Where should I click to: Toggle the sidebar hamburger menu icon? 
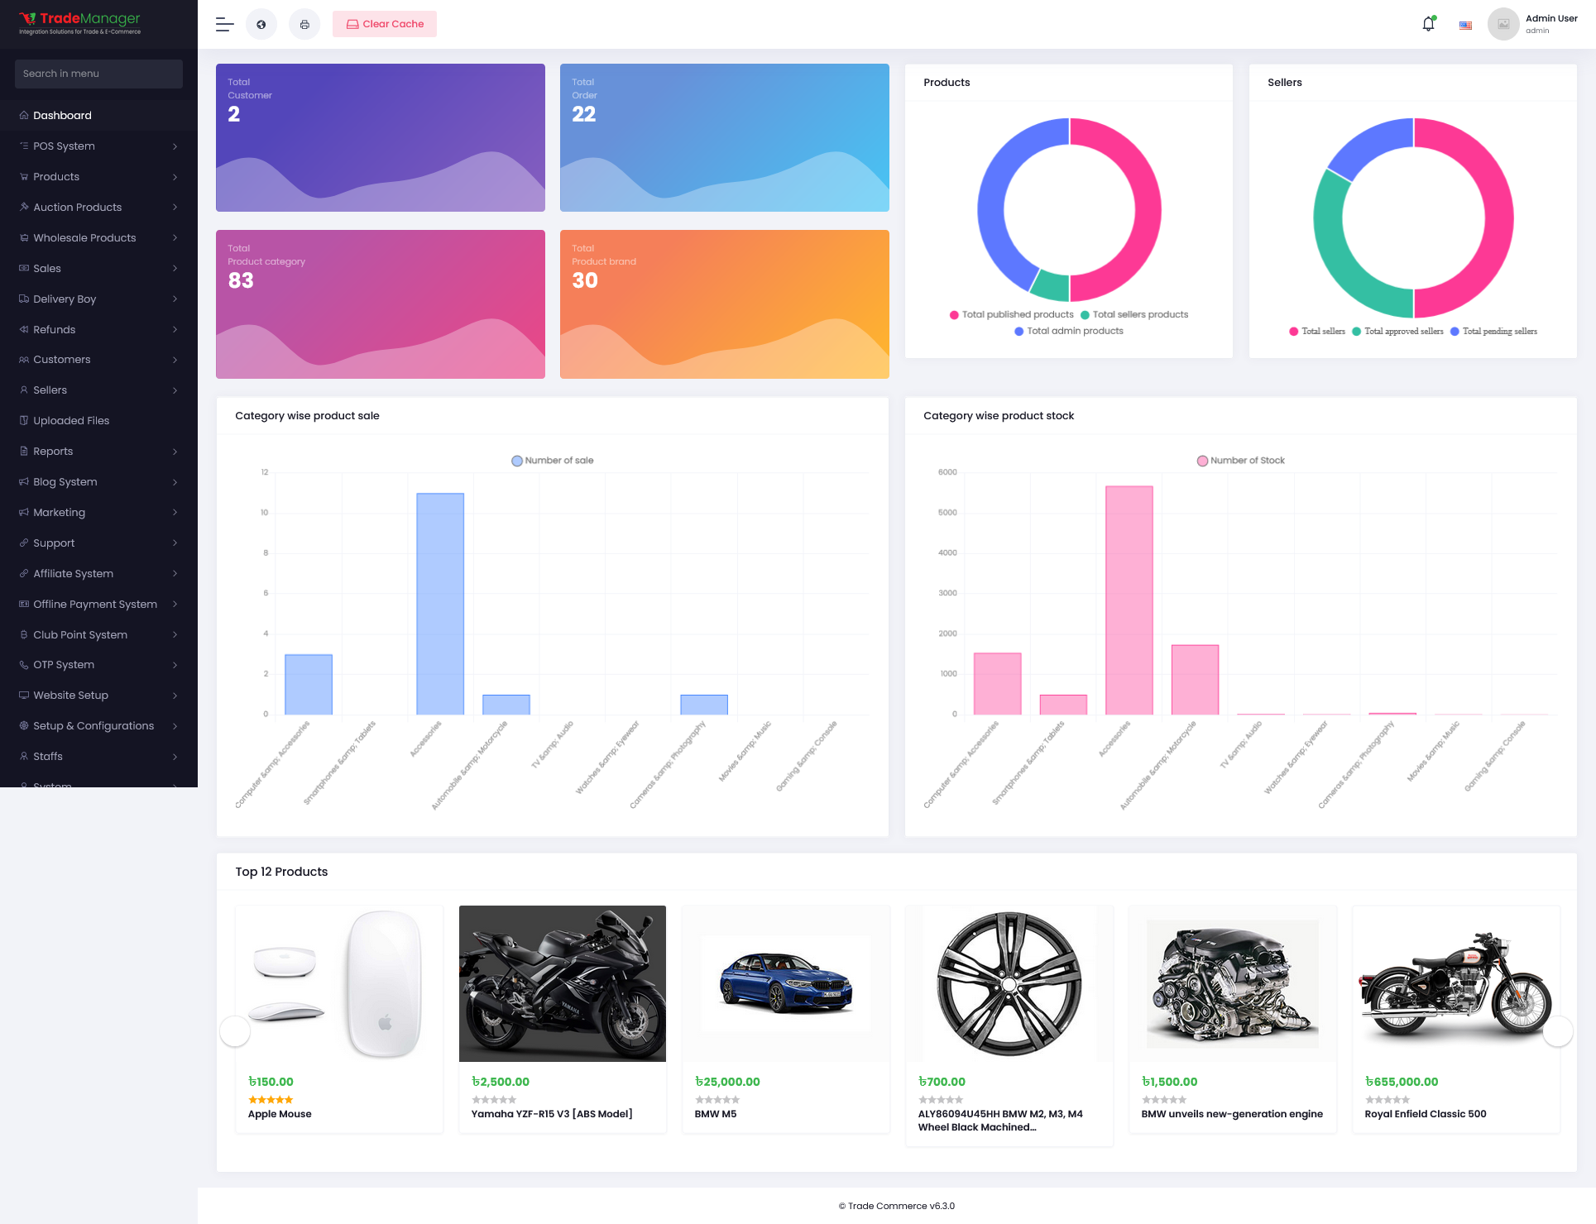click(224, 24)
